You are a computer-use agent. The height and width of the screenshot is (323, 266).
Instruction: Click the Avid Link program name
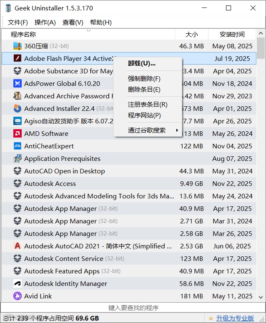(x=38, y=296)
